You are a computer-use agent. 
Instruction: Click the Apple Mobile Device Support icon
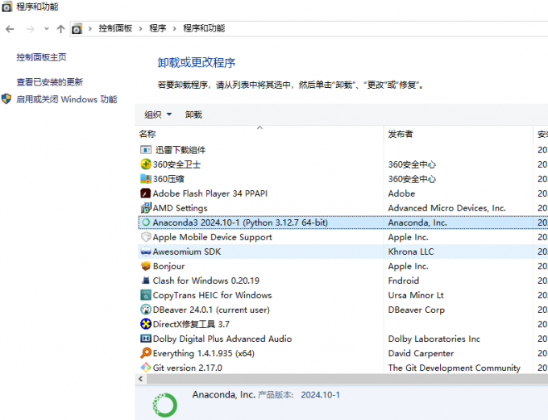tap(146, 237)
